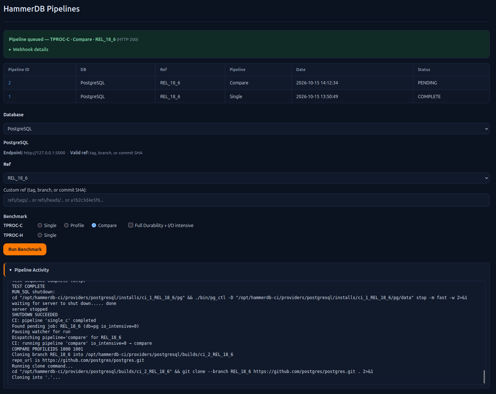Select the TPROC-H Single radio button

point(40,235)
